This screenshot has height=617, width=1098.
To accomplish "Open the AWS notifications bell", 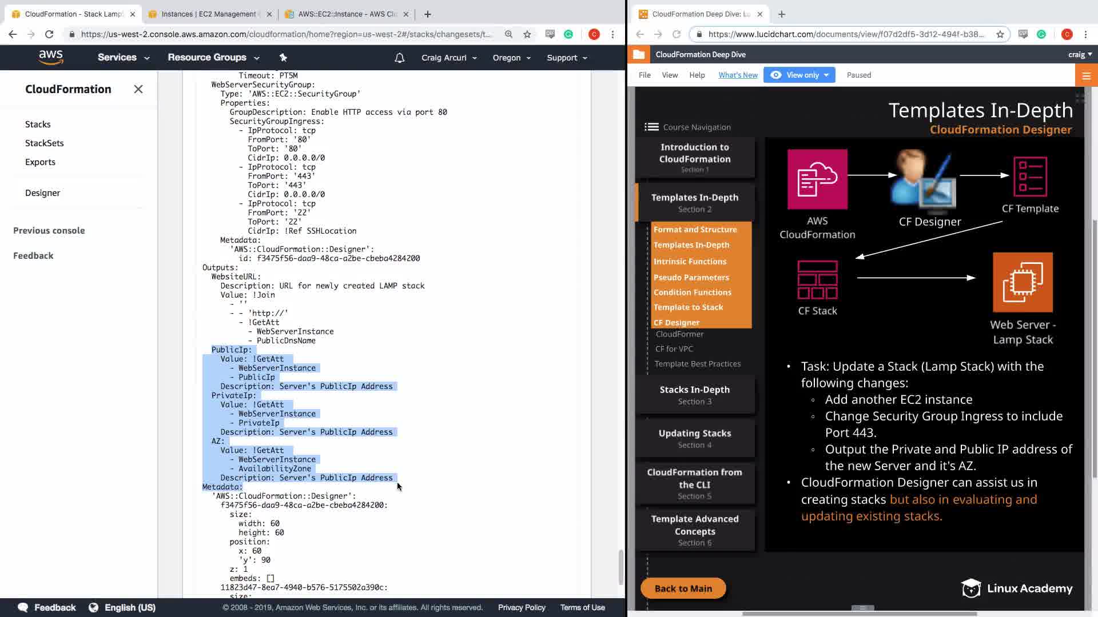I will point(400,58).
